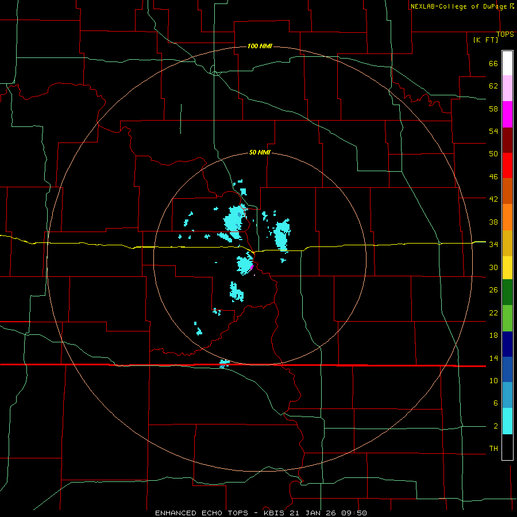The height and width of the screenshot is (517, 517).
Task: Click the legend value '14'
Action: click(493, 358)
